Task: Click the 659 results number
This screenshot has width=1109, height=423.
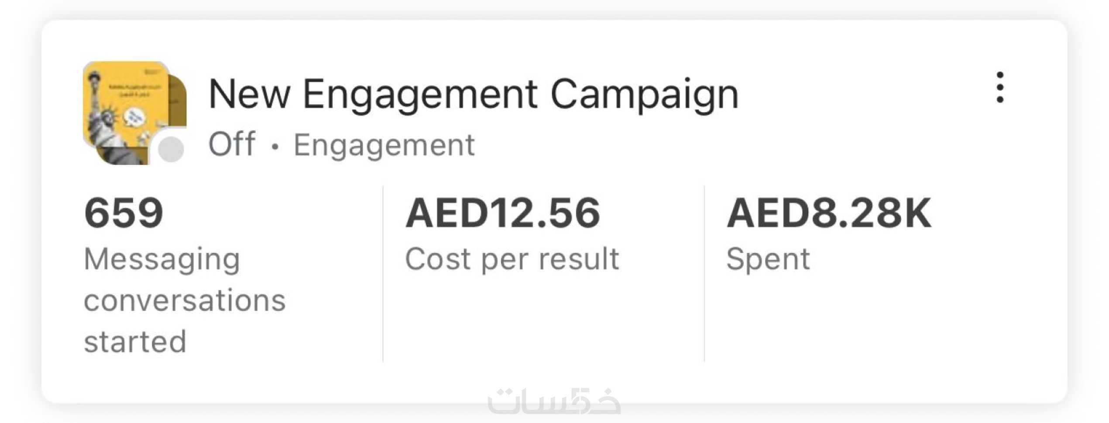Action: [x=124, y=213]
